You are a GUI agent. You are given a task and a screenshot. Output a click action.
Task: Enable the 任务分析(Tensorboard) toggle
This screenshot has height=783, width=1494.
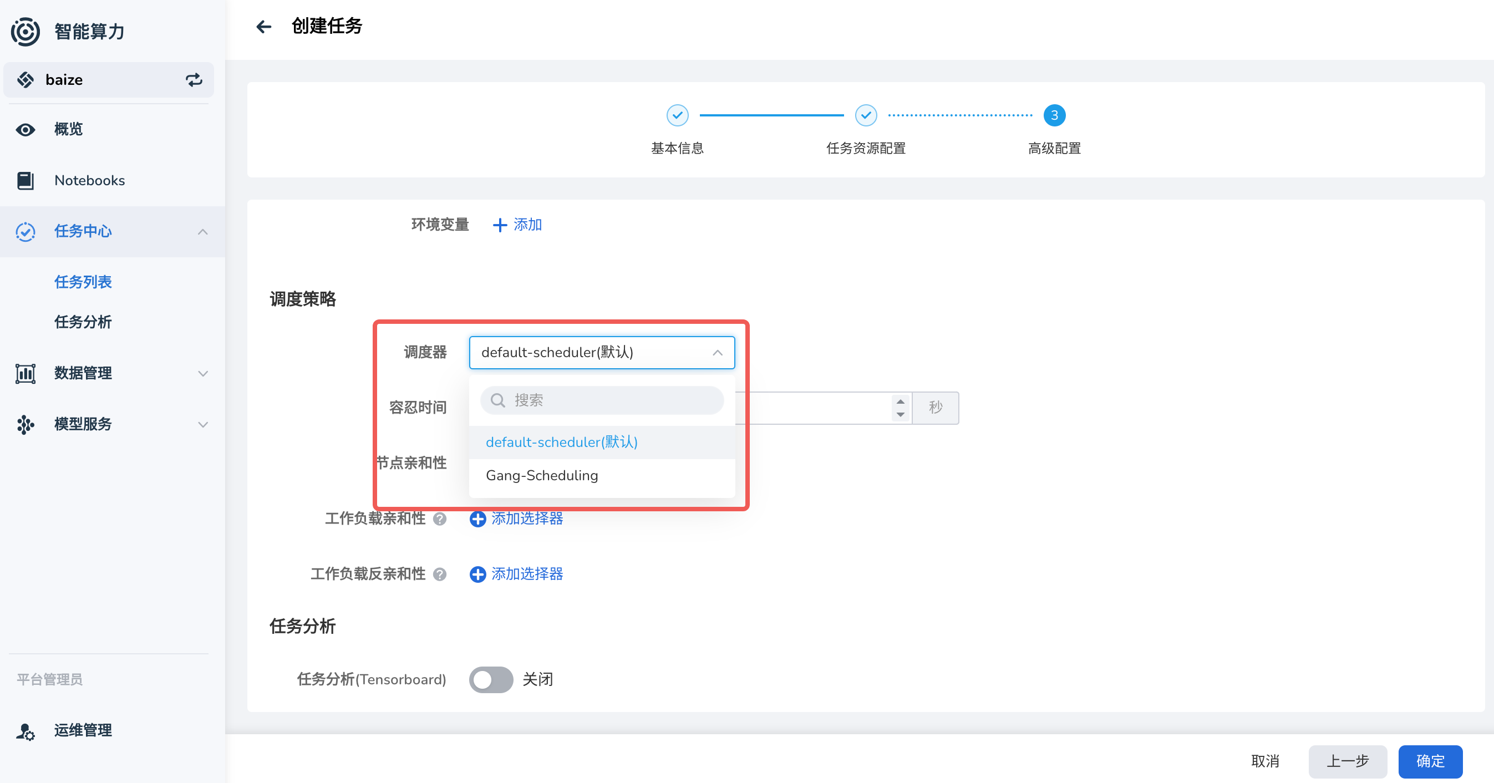pos(491,679)
